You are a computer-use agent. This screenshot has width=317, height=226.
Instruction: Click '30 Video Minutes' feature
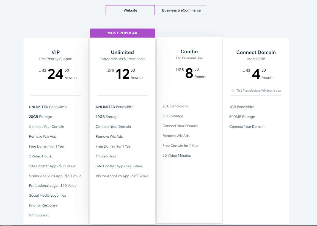pos(177,156)
